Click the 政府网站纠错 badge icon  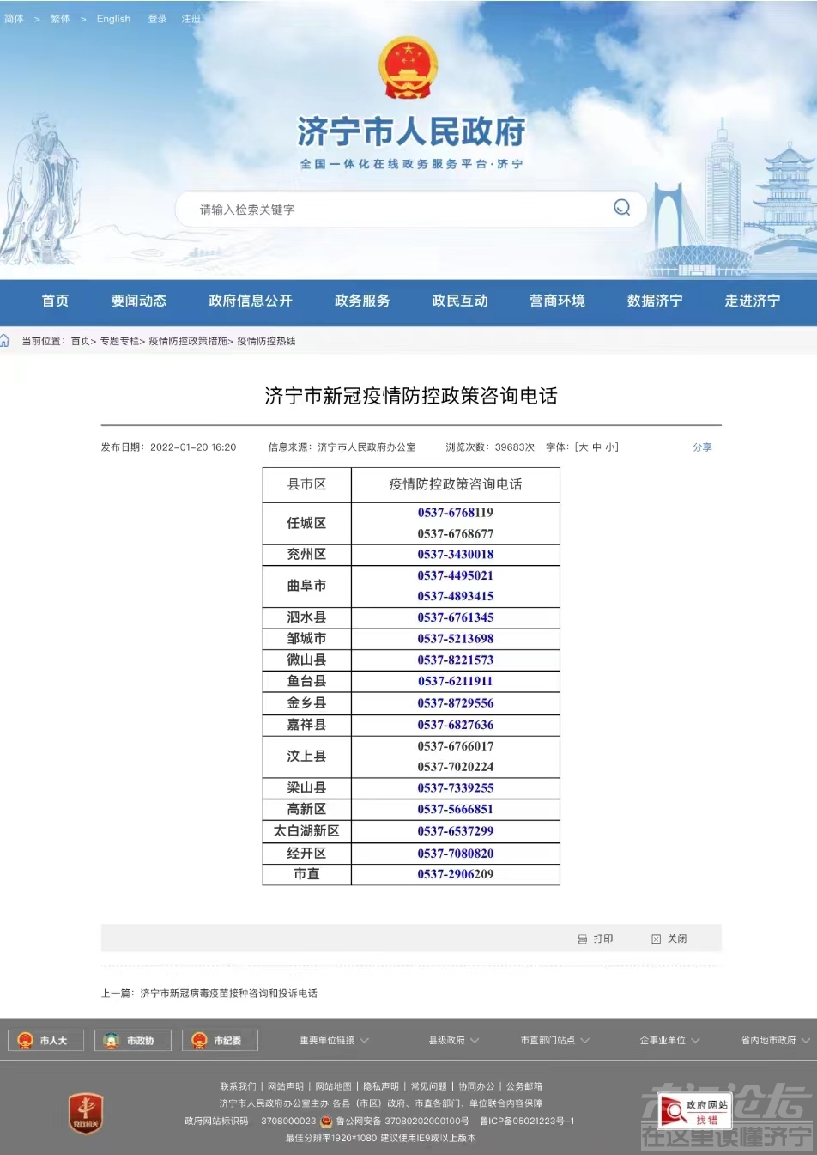tap(693, 1111)
